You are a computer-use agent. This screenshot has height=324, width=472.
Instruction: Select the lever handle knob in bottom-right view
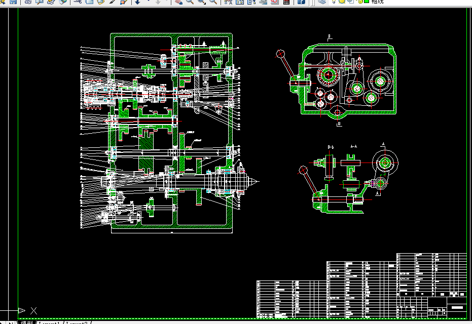pyautogui.click(x=303, y=170)
